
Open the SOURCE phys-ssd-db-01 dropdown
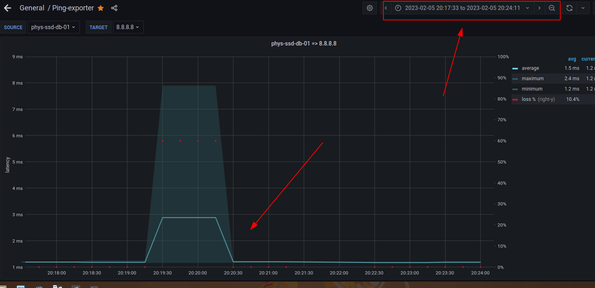pyautogui.click(x=54, y=27)
